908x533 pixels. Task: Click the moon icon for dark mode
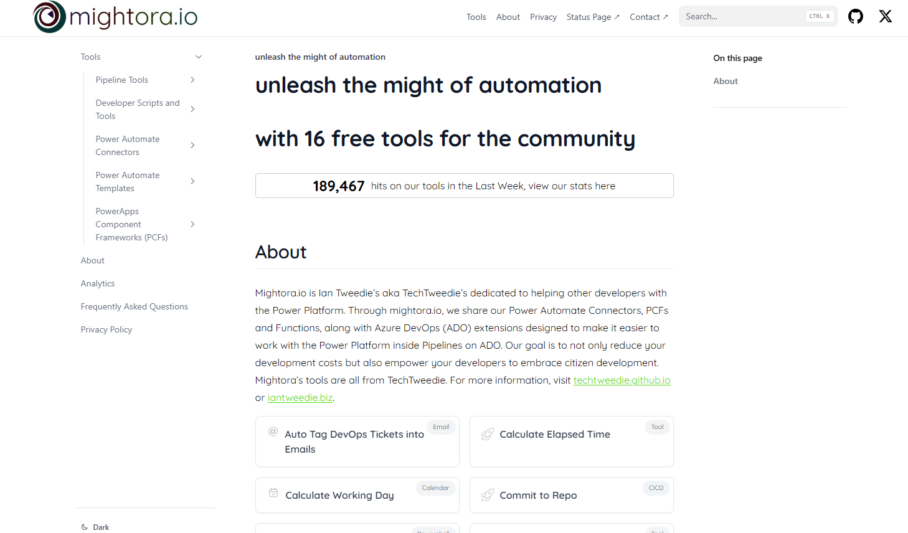coord(85,527)
